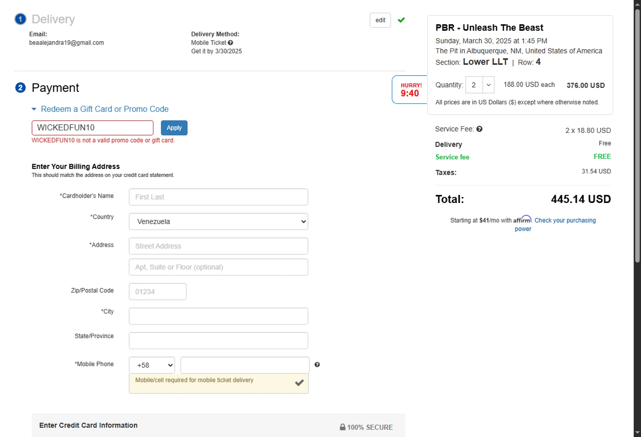Click the Enter Credit Card Information heading

tap(88, 425)
